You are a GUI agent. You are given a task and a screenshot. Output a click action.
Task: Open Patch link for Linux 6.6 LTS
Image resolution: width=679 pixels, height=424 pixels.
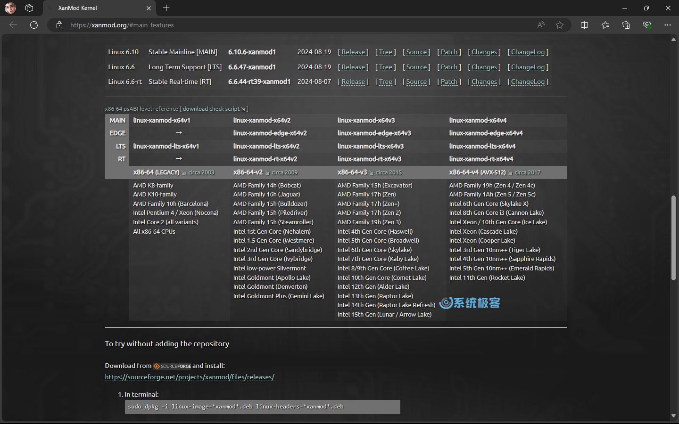(x=449, y=67)
